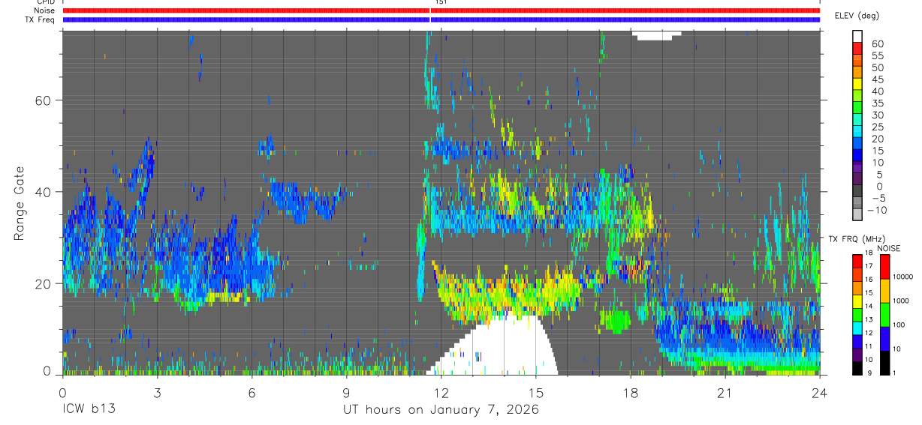Click 'UT hours on January 7, 2026' axis title

coord(441,410)
